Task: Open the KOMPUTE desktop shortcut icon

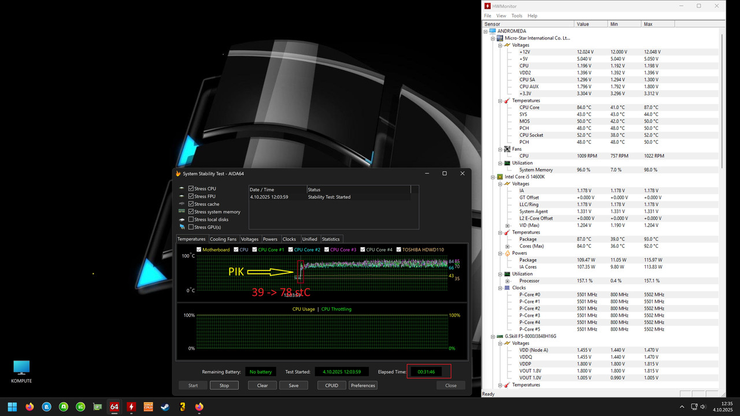Action: click(21, 371)
